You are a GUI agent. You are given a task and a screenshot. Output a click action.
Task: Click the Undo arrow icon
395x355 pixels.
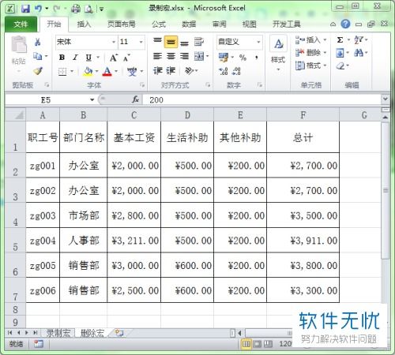tap(38, 9)
